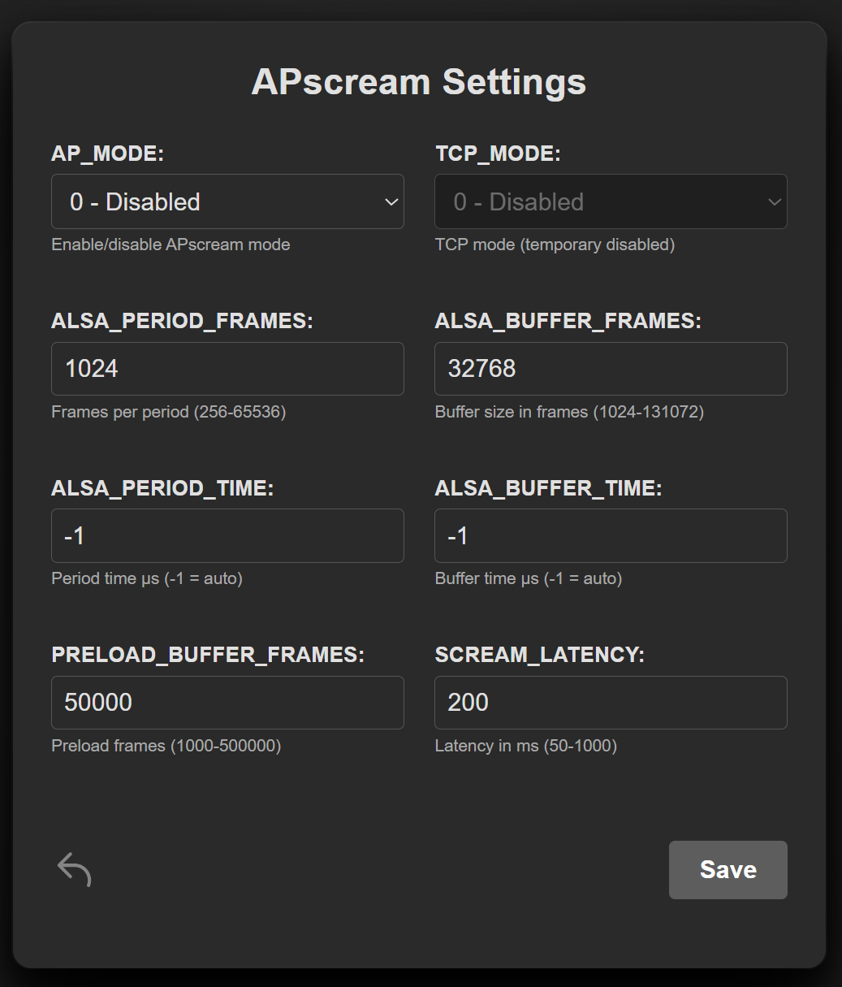Viewport: 842px width, 987px height.
Task: Click the PRELOAD_BUFFER_FRAMES field showing 50000
Action: tap(227, 703)
